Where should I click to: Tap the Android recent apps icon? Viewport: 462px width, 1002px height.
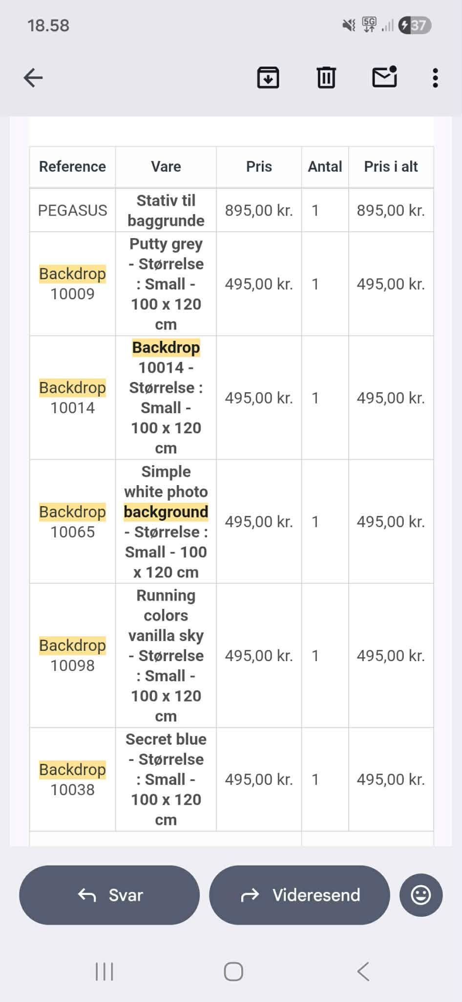coord(105,971)
